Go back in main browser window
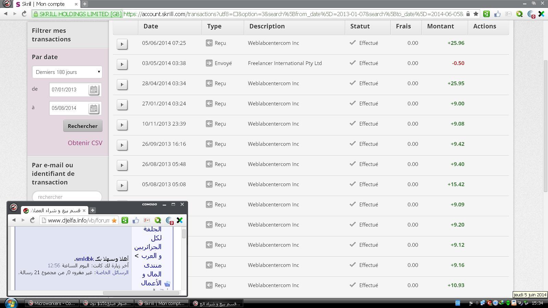This screenshot has width=548, height=308. pos(5,14)
